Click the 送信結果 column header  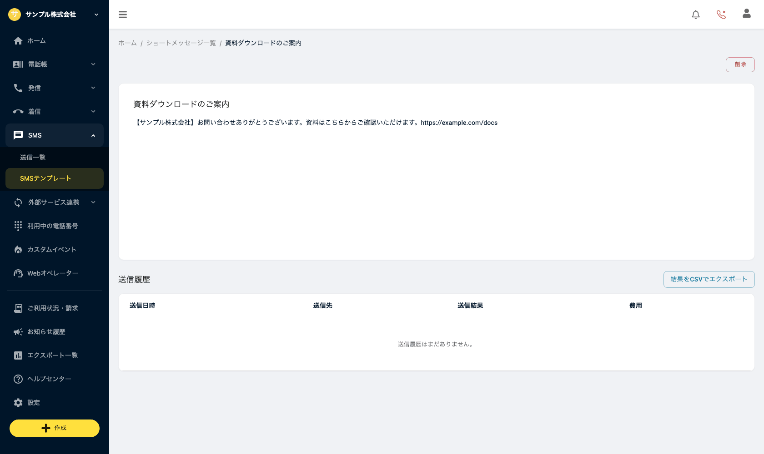tap(470, 306)
